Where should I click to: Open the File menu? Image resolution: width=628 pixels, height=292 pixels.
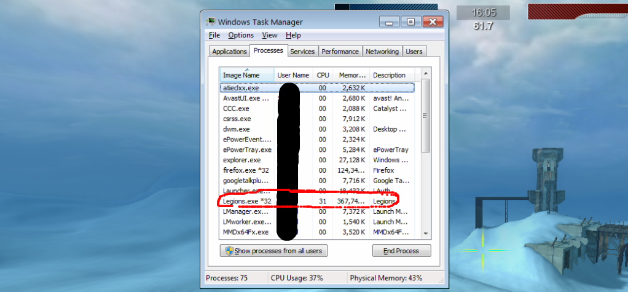point(214,35)
